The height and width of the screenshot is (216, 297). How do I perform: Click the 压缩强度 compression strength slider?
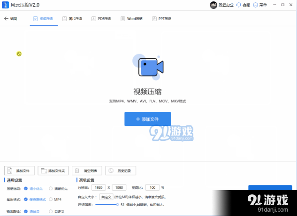pos(108,205)
